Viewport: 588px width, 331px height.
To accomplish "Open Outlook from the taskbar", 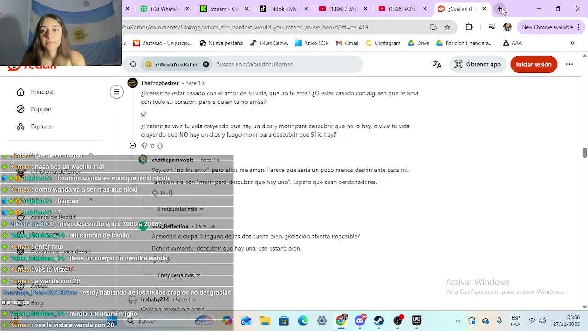I will point(246,321).
